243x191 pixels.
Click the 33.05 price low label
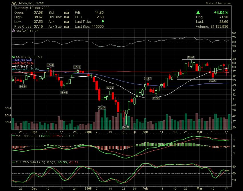pyautogui.click(x=64, y=93)
